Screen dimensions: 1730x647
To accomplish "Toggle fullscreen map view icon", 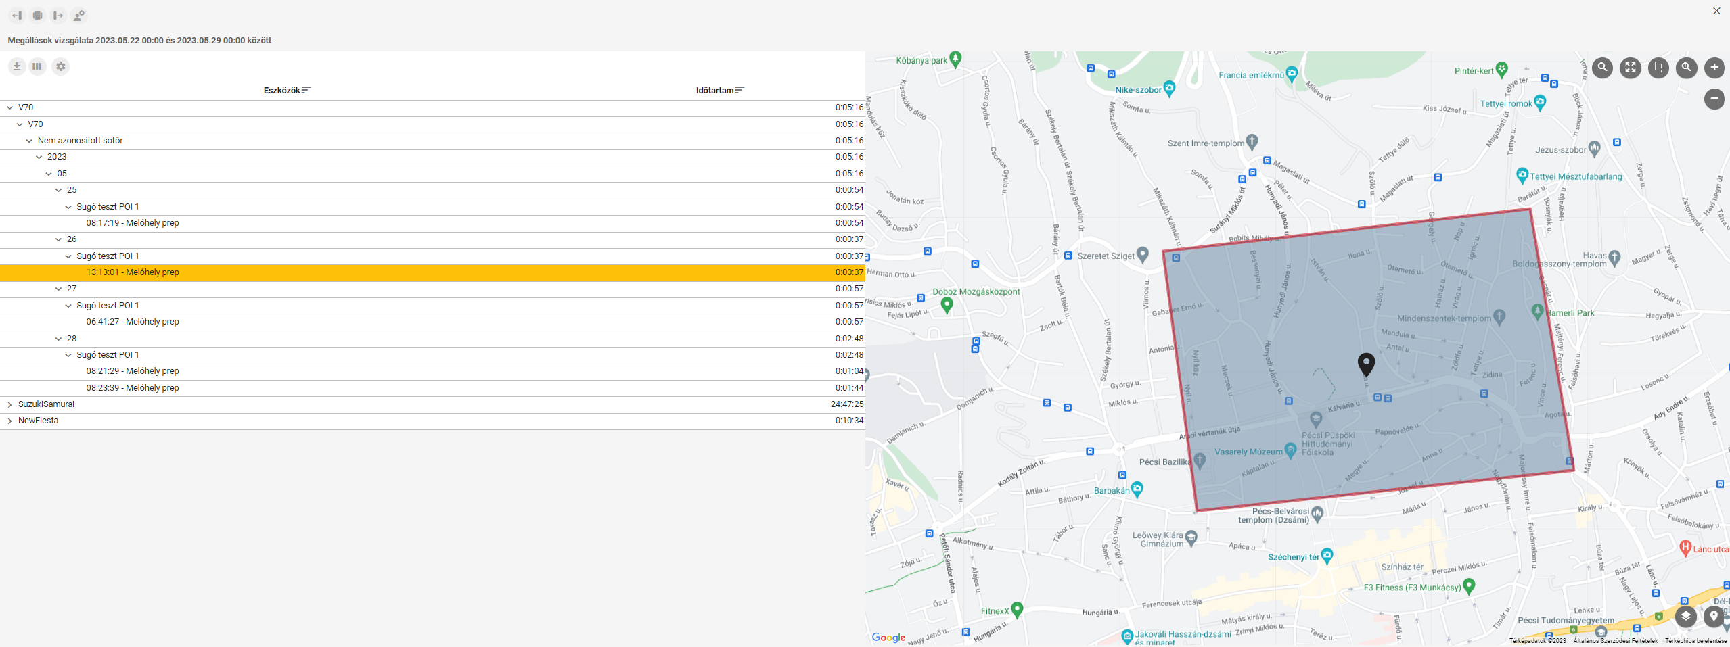I will [x=1631, y=68].
